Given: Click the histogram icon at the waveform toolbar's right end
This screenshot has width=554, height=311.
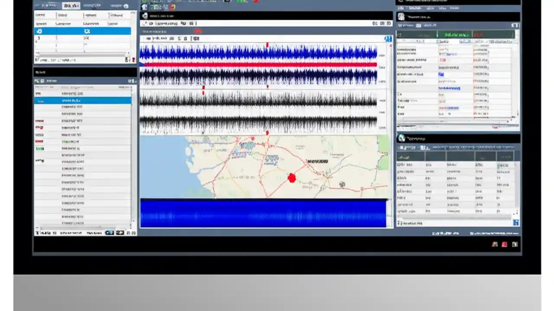Looking at the screenshot, I should 387,38.
